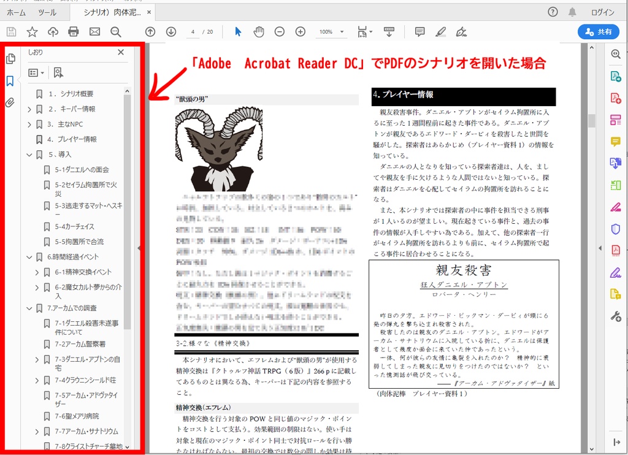The image size is (628, 455).
Task: Open the attachments paperclip icon
Action: tap(10, 102)
